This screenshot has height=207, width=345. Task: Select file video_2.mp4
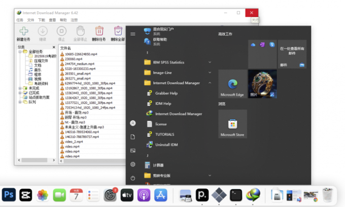tap(74, 142)
